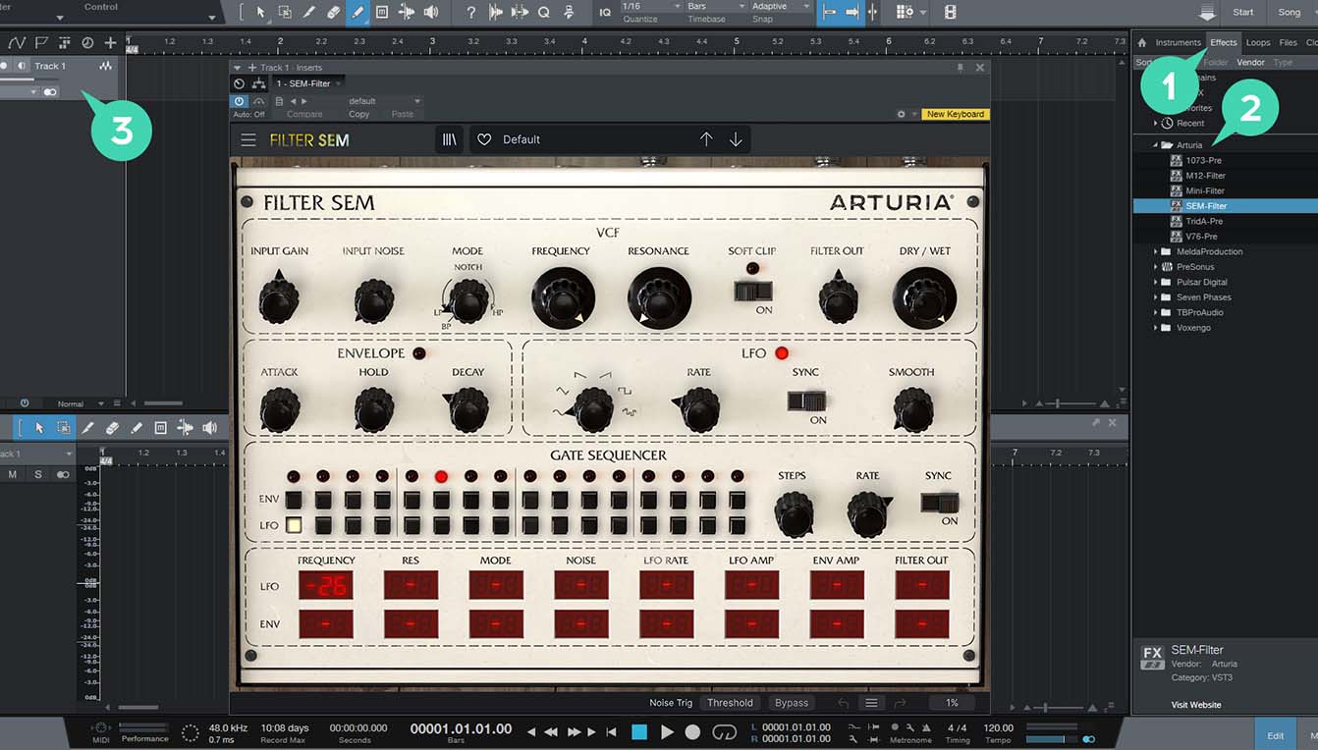Select the Range tool in the top toolbar
The image size is (1318, 750).
(x=285, y=13)
